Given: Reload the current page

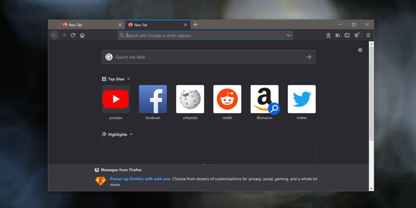Looking at the screenshot, I should click(x=73, y=35).
